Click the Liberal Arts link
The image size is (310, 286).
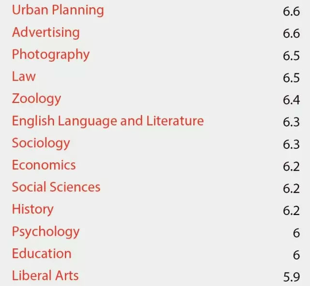tap(45, 275)
